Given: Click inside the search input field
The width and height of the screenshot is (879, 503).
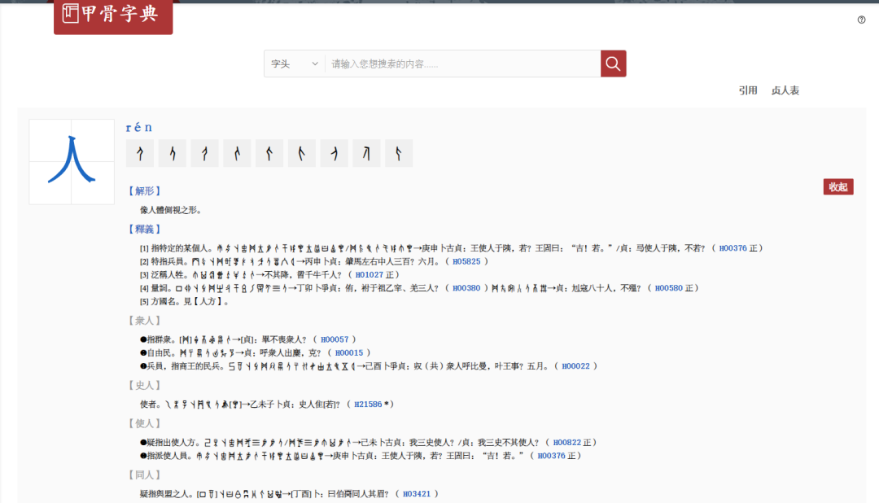Looking at the screenshot, I should [x=456, y=63].
